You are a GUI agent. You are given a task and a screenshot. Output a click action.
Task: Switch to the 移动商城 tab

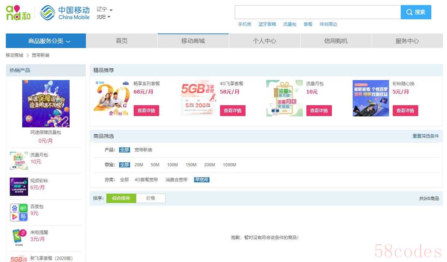[x=193, y=41]
